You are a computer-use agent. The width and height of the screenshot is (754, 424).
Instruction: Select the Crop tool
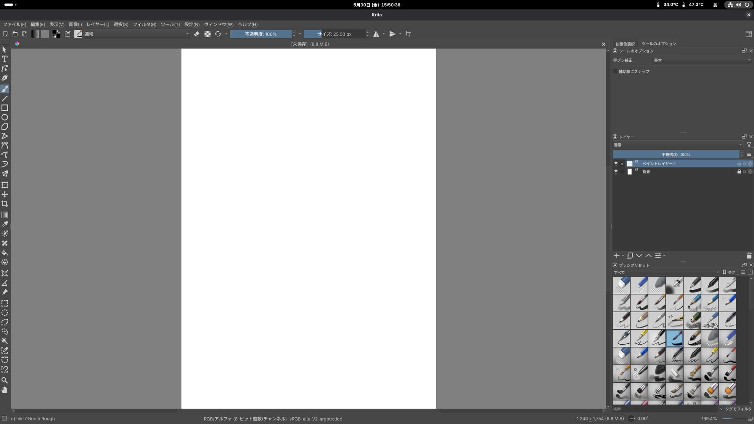pyautogui.click(x=5, y=204)
